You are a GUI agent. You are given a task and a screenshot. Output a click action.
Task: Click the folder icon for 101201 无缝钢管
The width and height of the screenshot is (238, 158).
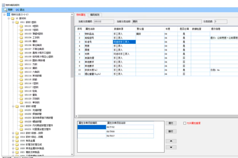(x=21, y=110)
